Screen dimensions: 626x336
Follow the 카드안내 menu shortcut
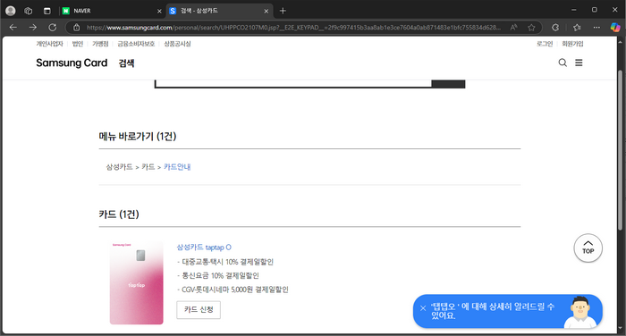(x=177, y=167)
